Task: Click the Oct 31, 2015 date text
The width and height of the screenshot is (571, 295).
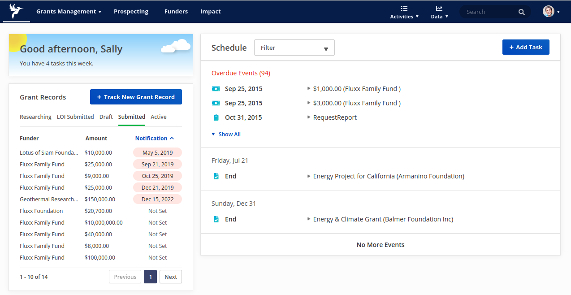Action: [x=243, y=117]
